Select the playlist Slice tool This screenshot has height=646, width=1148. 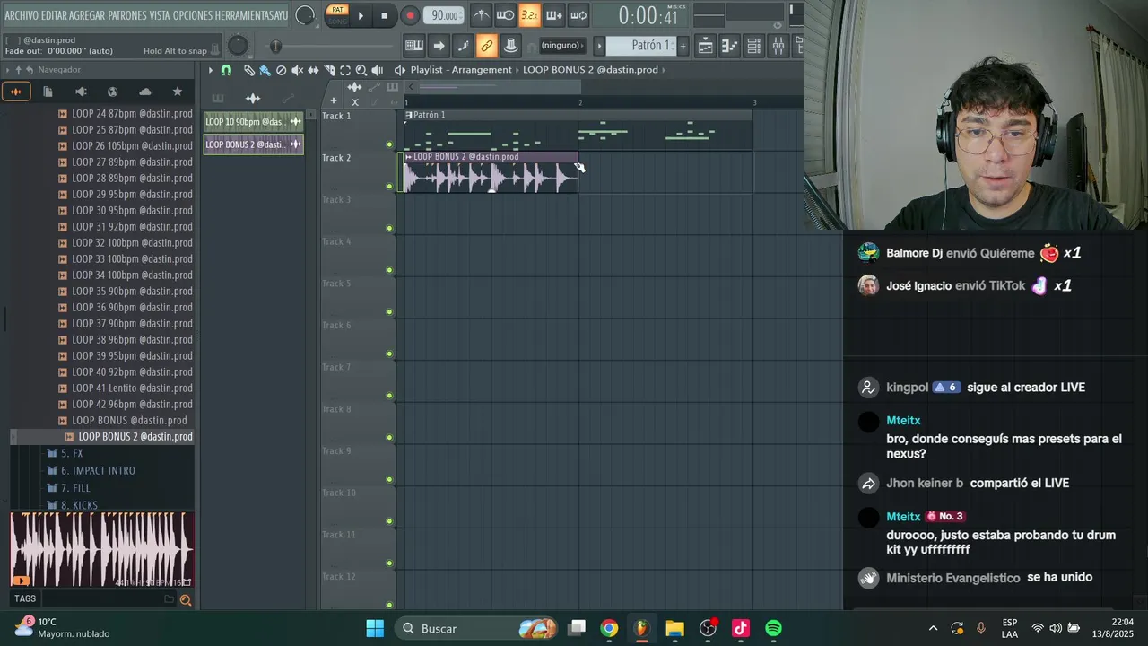[329, 70]
